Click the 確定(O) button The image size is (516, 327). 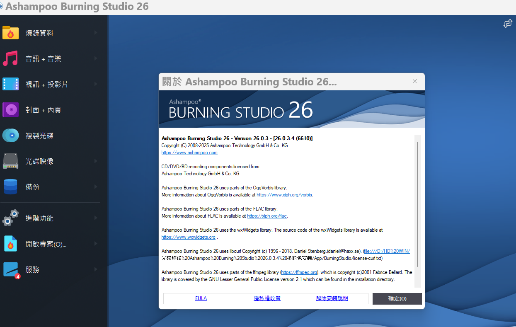pyautogui.click(x=397, y=298)
